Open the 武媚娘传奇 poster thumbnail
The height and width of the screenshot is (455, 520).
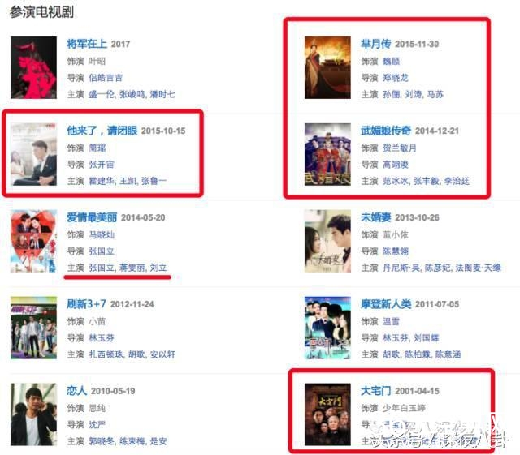327,154
